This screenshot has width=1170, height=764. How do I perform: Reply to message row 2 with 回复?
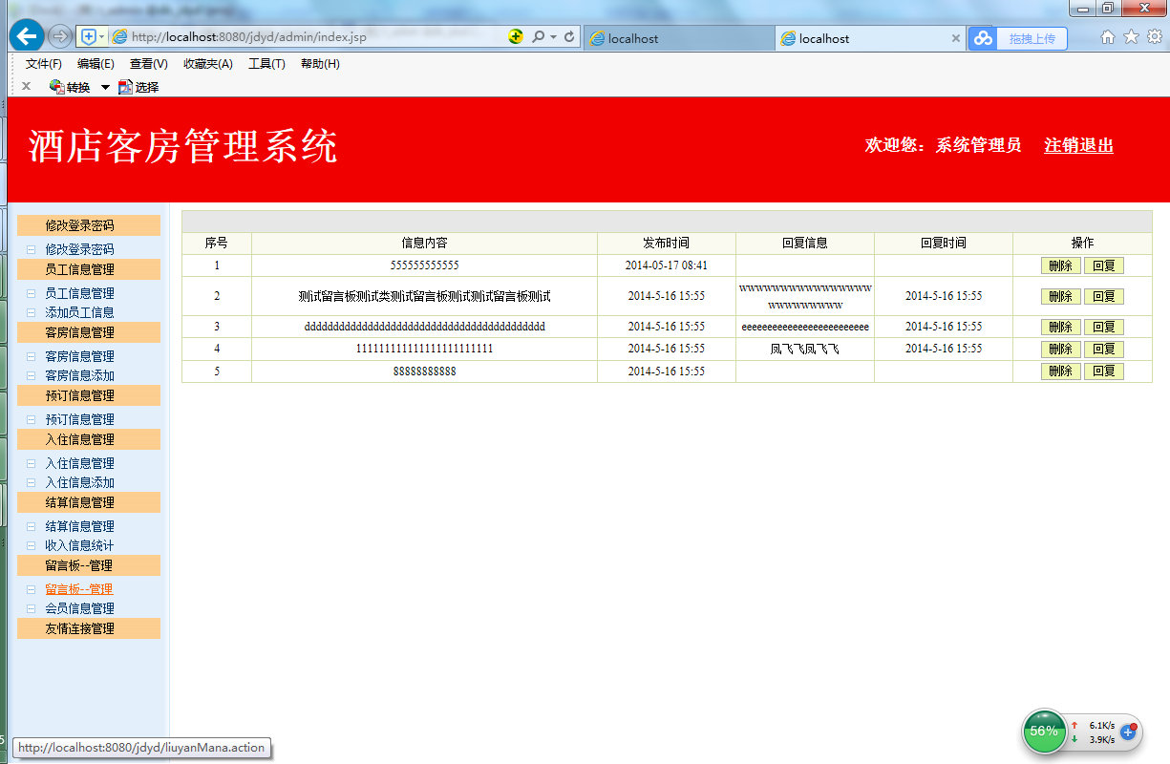pos(1104,296)
